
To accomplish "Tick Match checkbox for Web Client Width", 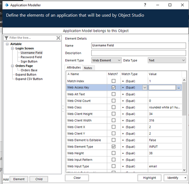I will click(113, 120).
